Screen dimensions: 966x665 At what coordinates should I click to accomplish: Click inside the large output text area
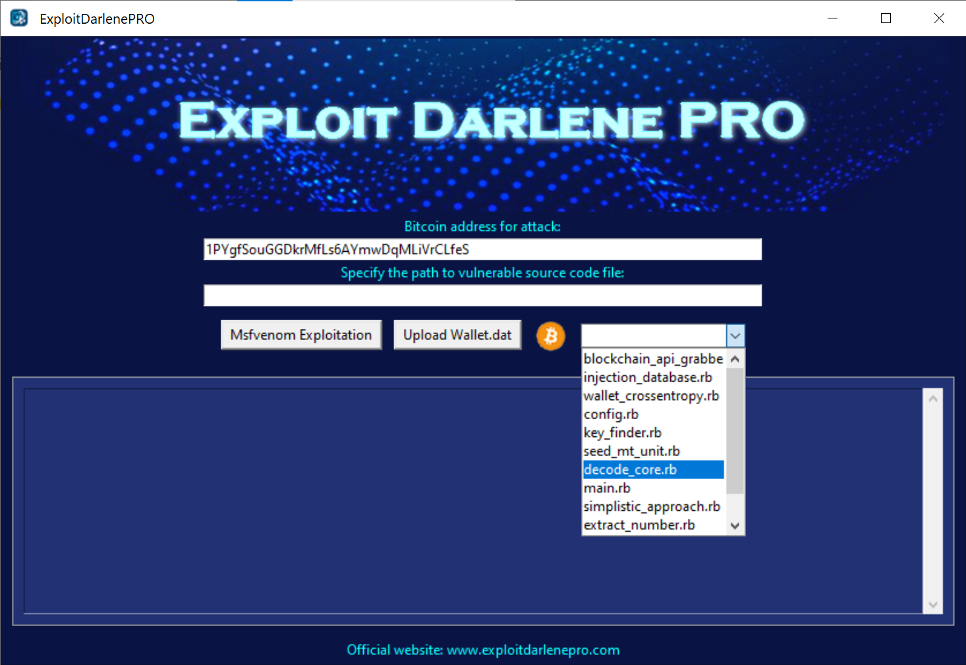[x=473, y=501]
